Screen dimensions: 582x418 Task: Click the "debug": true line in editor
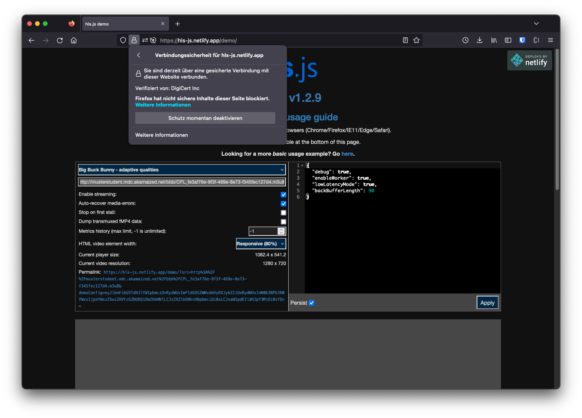332,172
